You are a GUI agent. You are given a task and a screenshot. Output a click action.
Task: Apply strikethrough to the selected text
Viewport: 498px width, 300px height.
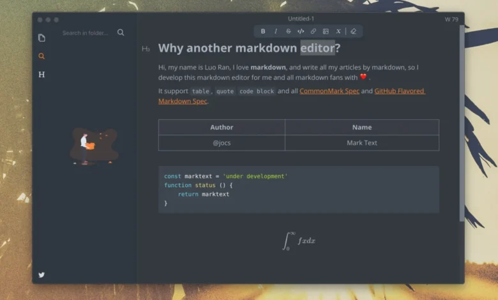pyautogui.click(x=288, y=31)
